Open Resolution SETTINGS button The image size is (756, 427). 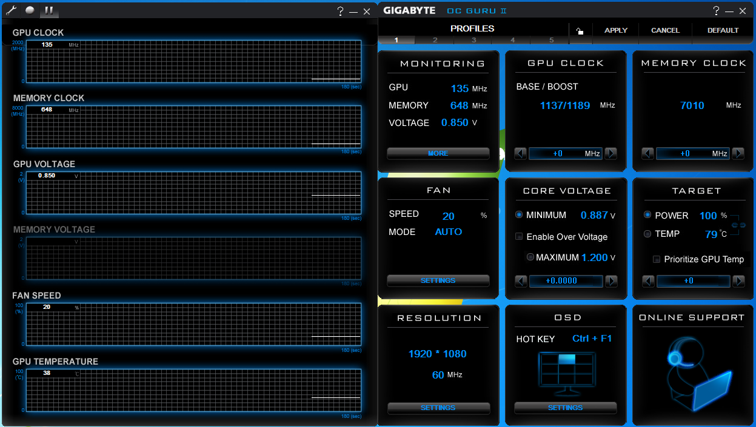(x=438, y=408)
